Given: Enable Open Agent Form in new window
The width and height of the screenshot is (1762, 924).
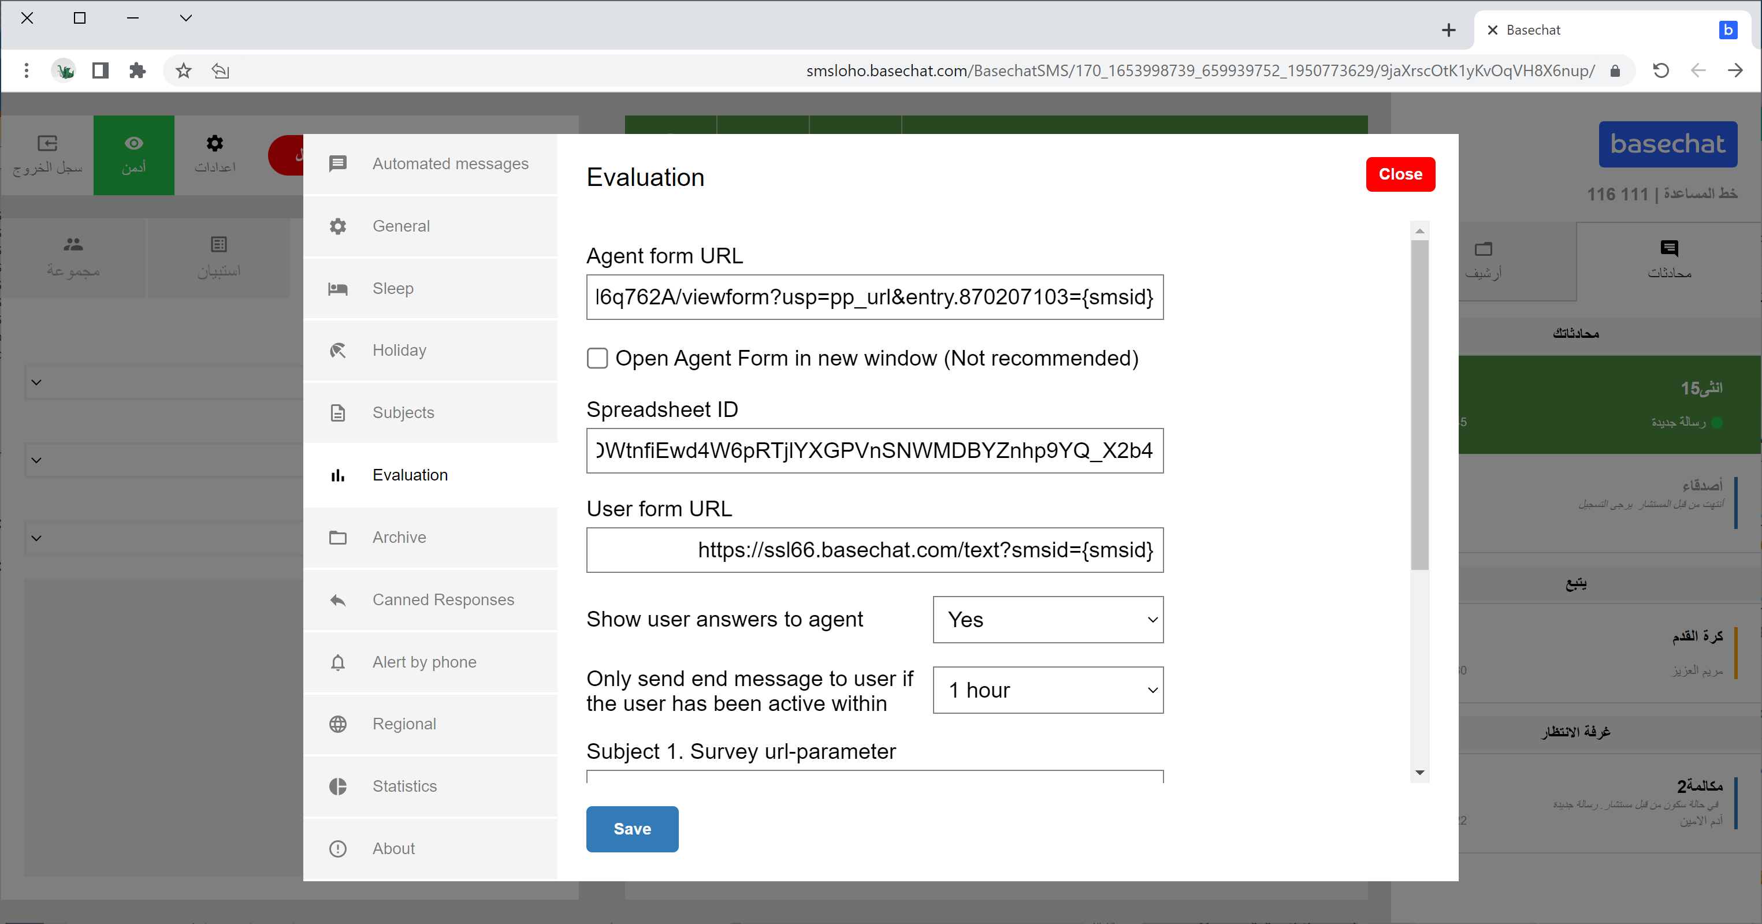Looking at the screenshot, I should pyautogui.click(x=597, y=359).
